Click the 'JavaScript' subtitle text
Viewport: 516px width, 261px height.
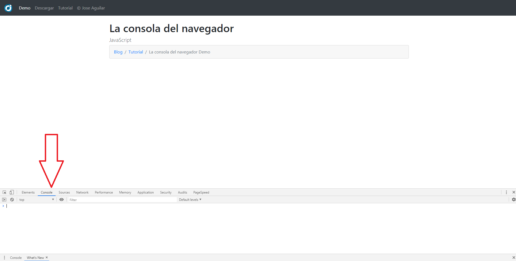coord(120,40)
